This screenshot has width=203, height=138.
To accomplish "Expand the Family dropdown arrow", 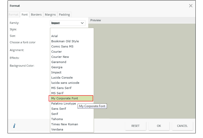I will point(83,23).
